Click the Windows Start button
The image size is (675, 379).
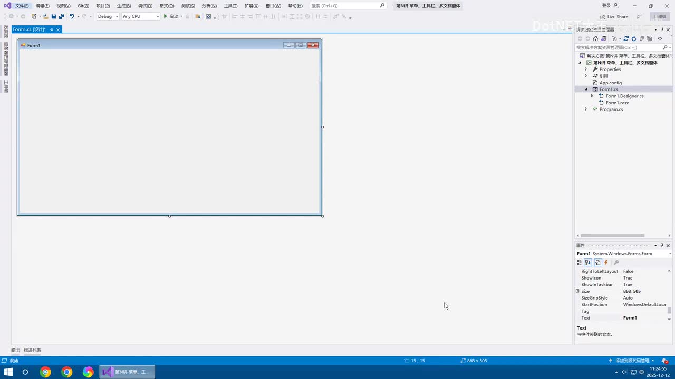(8, 372)
